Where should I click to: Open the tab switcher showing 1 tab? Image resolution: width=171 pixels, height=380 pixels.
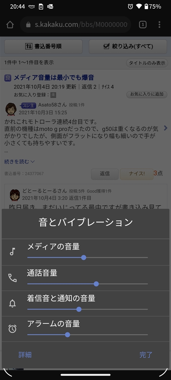[143, 24]
